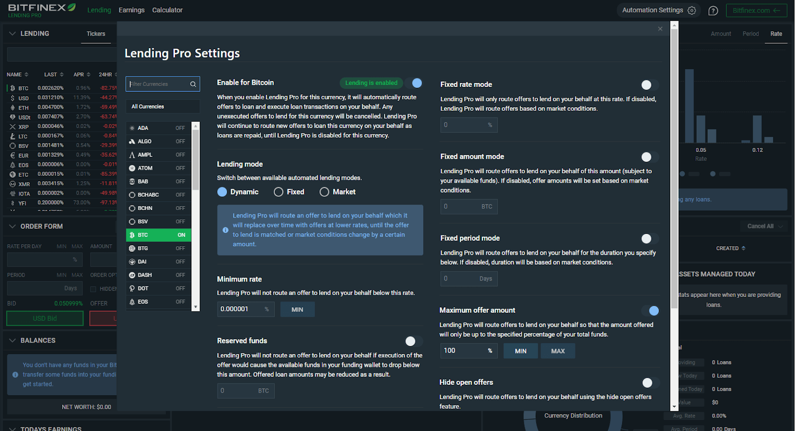Click MIN button beside Minimum rate field
Screen dimensions: 795x431
tap(297, 309)
